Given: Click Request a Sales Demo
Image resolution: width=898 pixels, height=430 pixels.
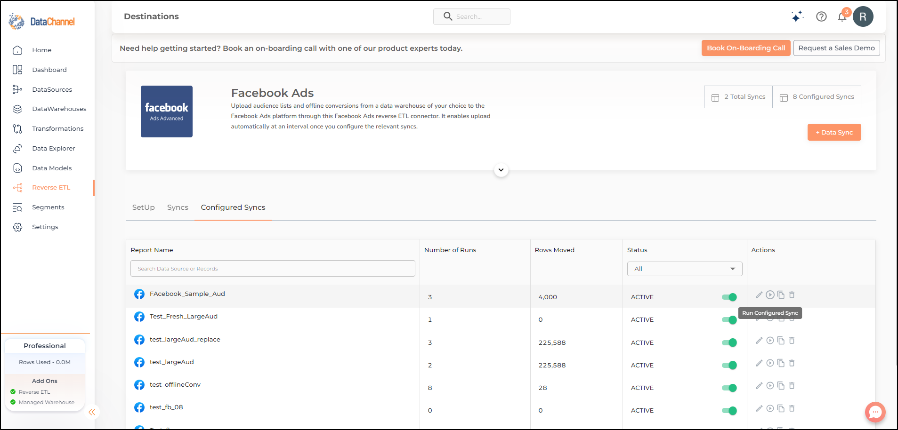Looking at the screenshot, I should tap(836, 48).
